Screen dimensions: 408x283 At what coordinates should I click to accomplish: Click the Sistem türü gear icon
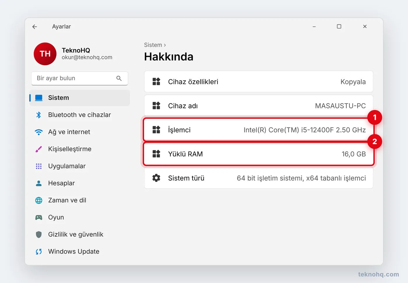click(x=156, y=178)
